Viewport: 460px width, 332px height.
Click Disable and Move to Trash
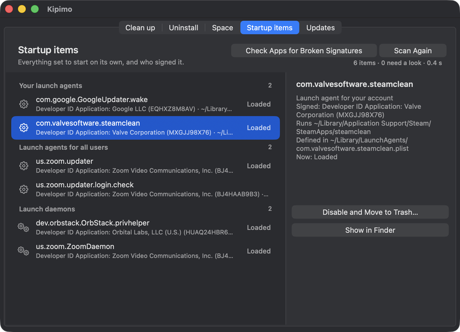tap(370, 212)
